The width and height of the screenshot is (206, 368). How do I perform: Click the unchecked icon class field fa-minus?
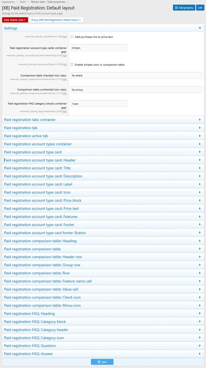coord(136,90)
